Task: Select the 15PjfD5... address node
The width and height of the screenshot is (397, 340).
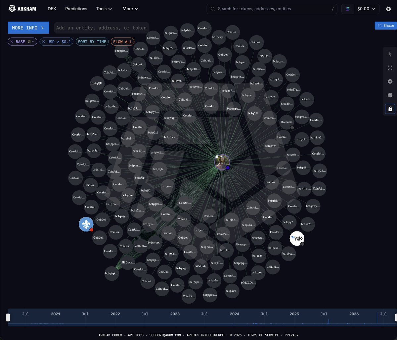Action: click(x=265, y=56)
